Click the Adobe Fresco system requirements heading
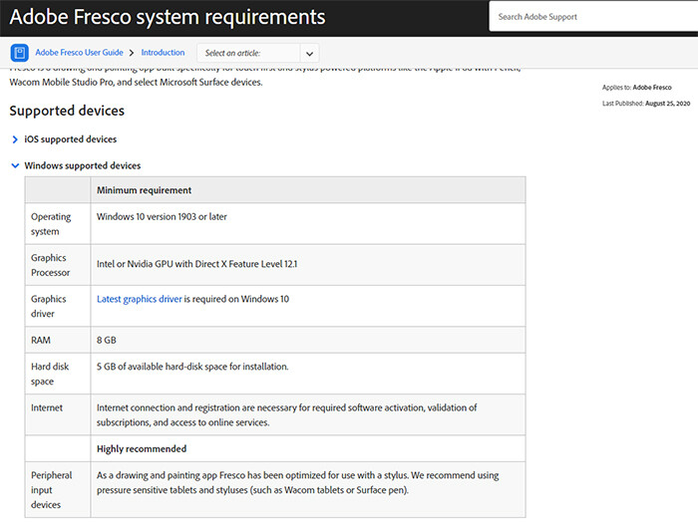This screenshot has height=524, width=698. pos(168,17)
